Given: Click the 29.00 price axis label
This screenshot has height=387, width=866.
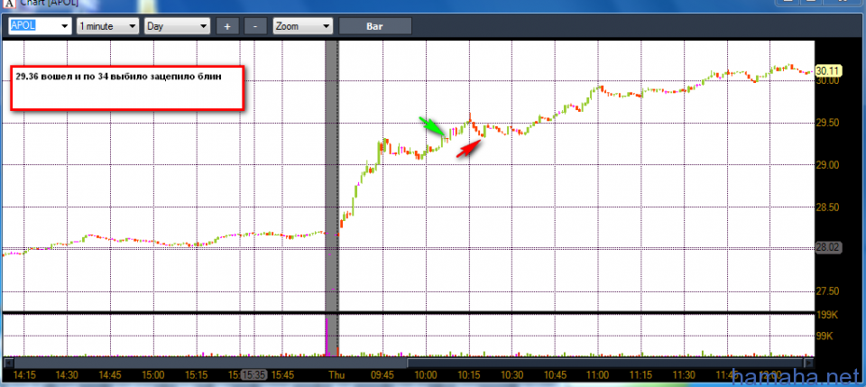Looking at the screenshot, I should 827,165.
